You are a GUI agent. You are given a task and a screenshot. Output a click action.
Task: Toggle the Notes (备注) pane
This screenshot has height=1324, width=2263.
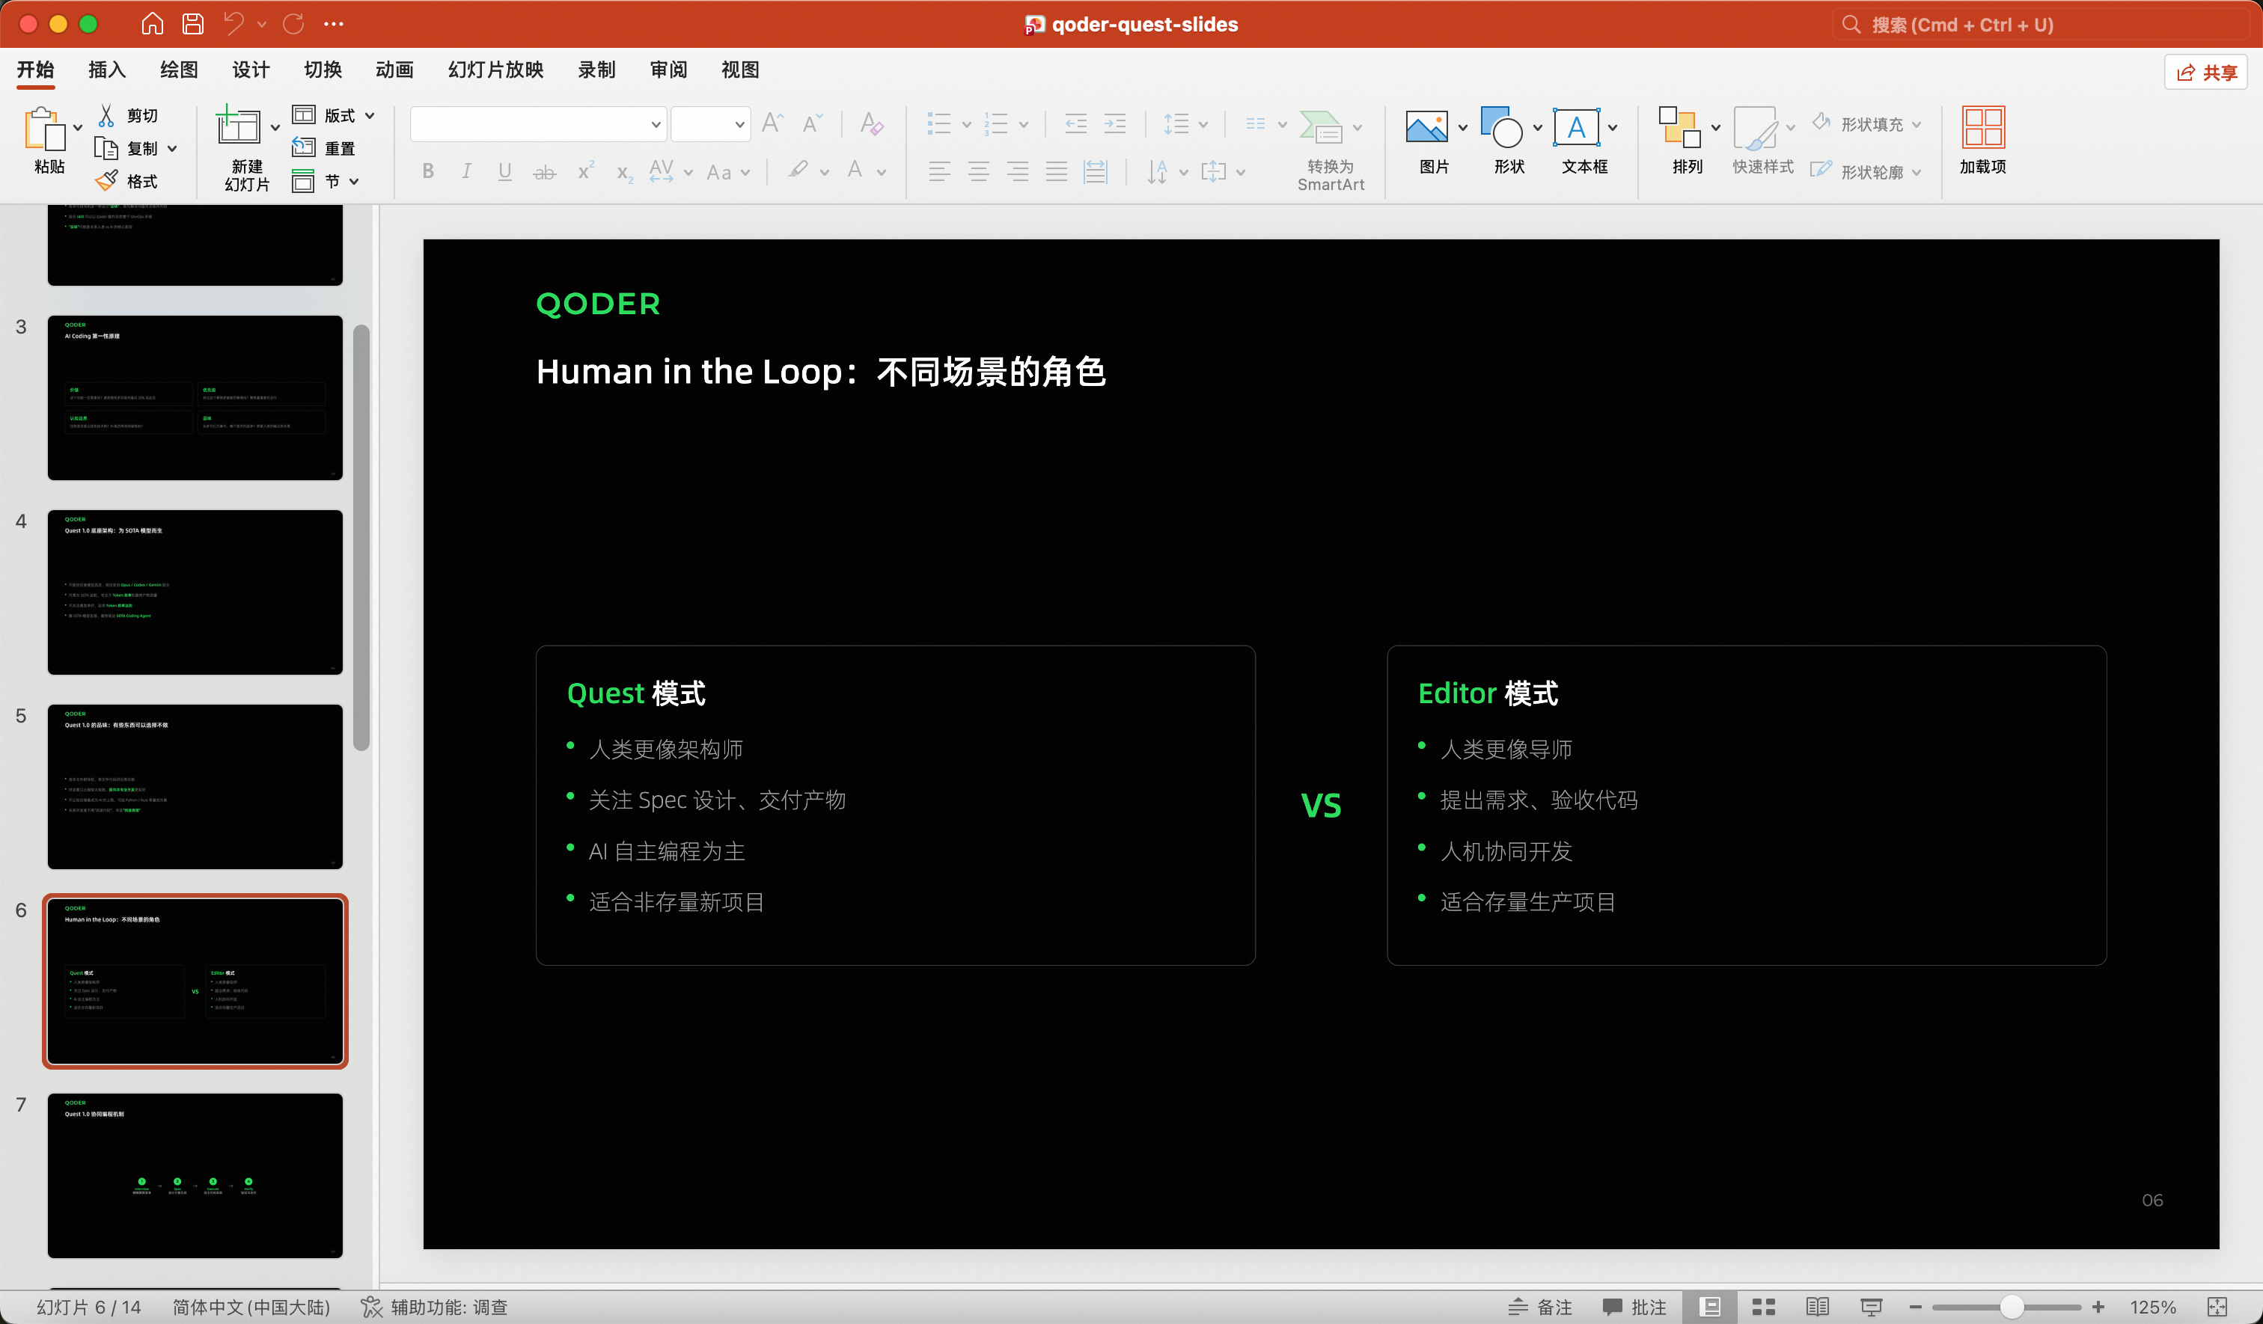point(1541,1306)
